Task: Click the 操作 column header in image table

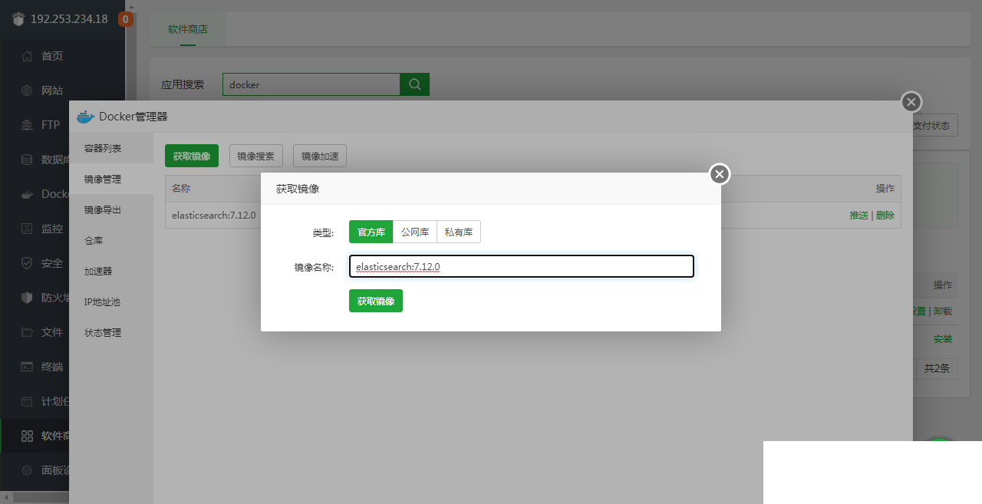Action: 885,189
